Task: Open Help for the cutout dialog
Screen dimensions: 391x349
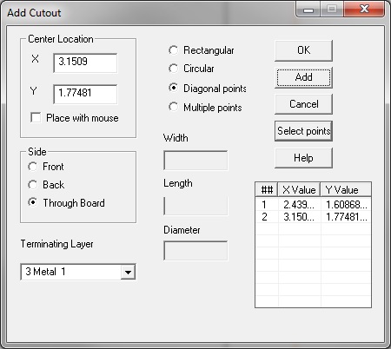Action: [303, 158]
